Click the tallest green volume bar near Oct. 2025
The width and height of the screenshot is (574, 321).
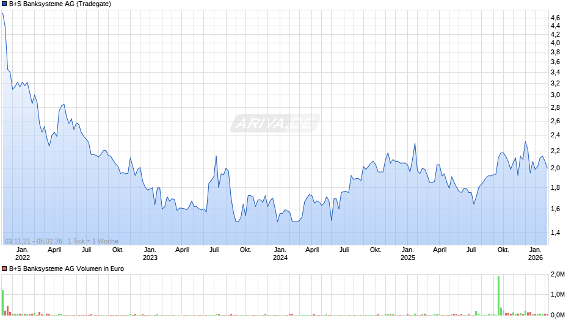[x=499, y=296]
